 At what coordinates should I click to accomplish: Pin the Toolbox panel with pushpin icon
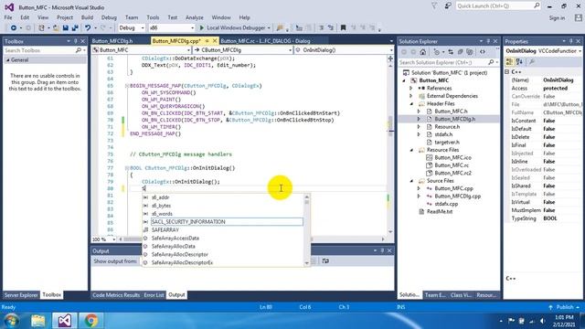click(76, 41)
